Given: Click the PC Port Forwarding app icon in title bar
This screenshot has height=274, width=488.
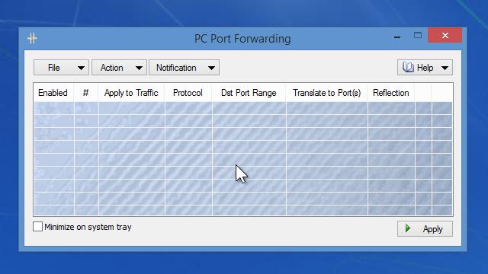Looking at the screenshot, I should (32, 38).
